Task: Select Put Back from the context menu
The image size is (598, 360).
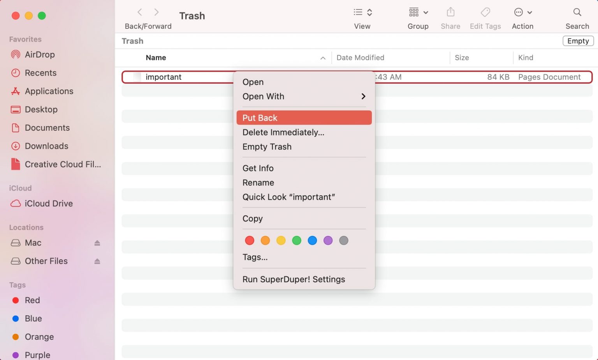Action: click(x=260, y=118)
